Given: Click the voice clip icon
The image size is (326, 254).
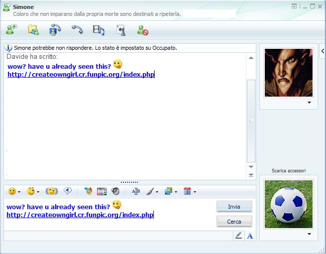Looking at the screenshot, I should (x=68, y=191).
